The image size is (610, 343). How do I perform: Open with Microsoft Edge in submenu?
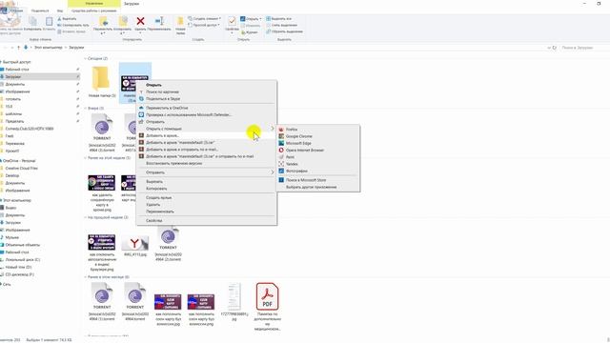(x=298, y=143)
